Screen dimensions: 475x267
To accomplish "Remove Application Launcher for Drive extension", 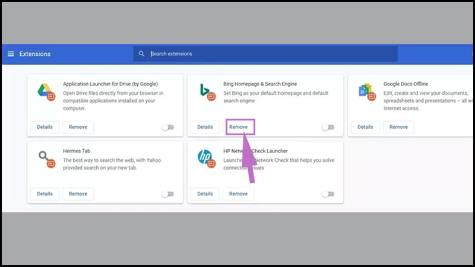I will (78, 127).
